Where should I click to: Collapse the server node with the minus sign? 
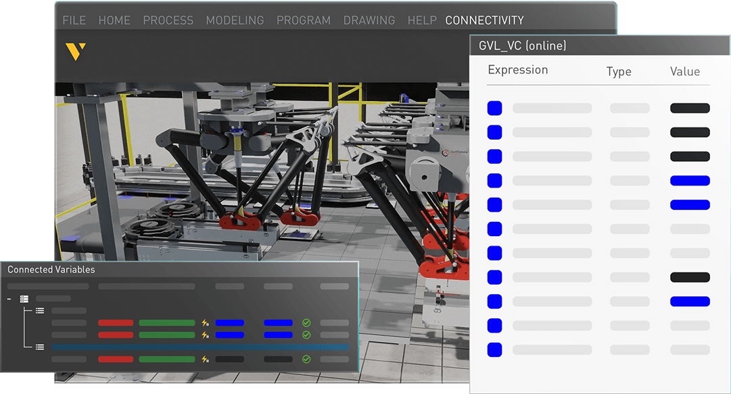(x=9, y=299)
